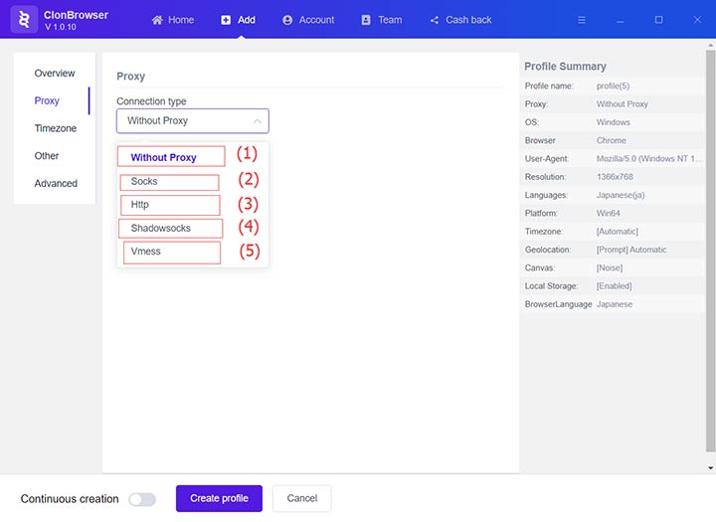Go to the Add tab label
Screen dimensions: 716x522
pos(247,20)
